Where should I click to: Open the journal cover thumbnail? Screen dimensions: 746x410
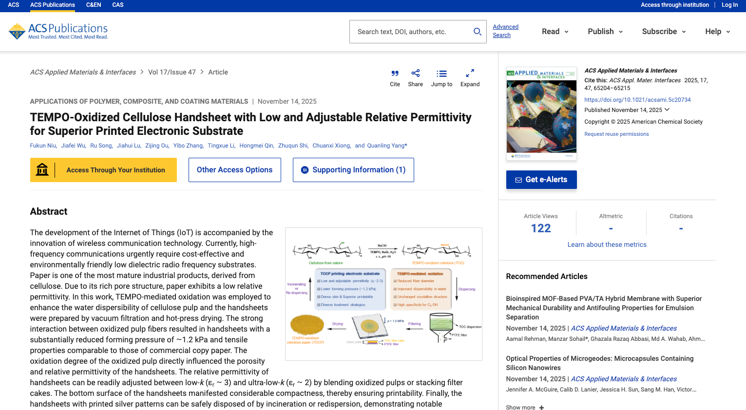[x=541, y=114]
